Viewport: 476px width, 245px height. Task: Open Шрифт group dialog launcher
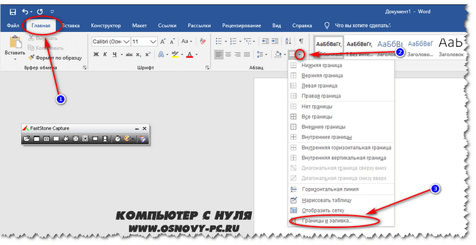pos(207,68)
